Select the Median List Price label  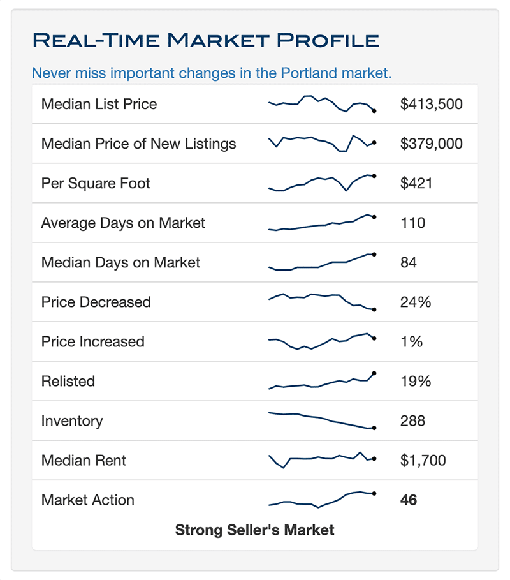click(x=99, y=104)
